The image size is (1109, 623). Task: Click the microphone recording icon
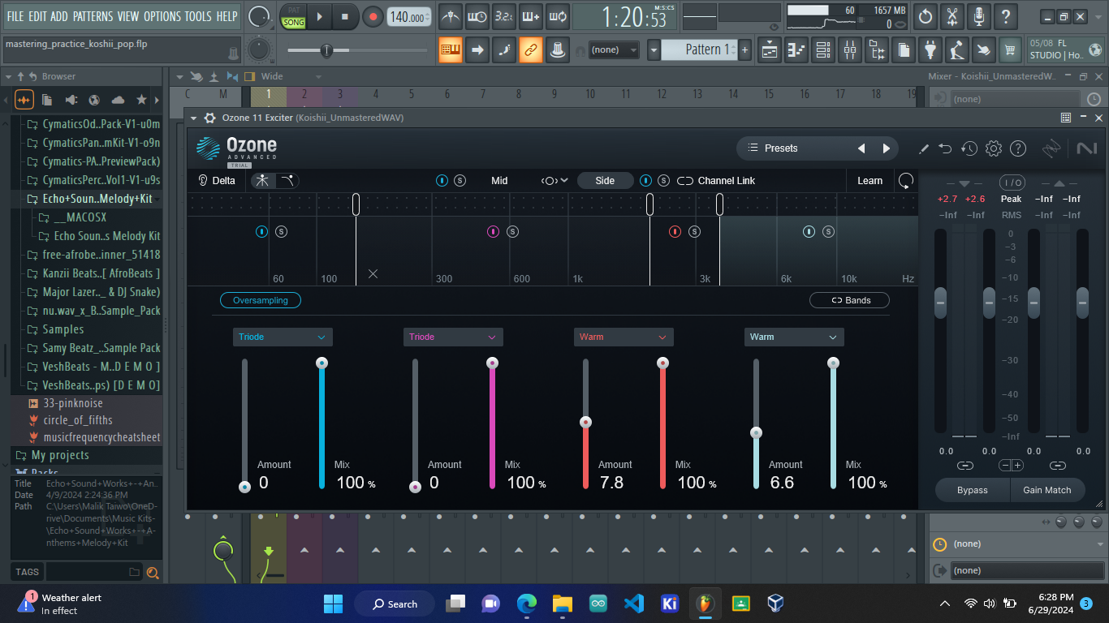pos(979,16)
